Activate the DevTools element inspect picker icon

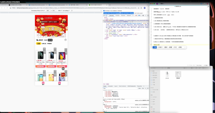point(104,15)
